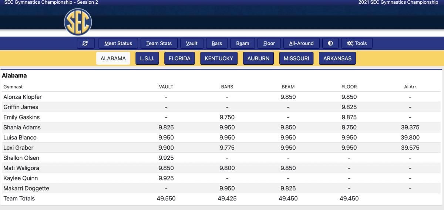Open Meet Status view

coord(118,43)
